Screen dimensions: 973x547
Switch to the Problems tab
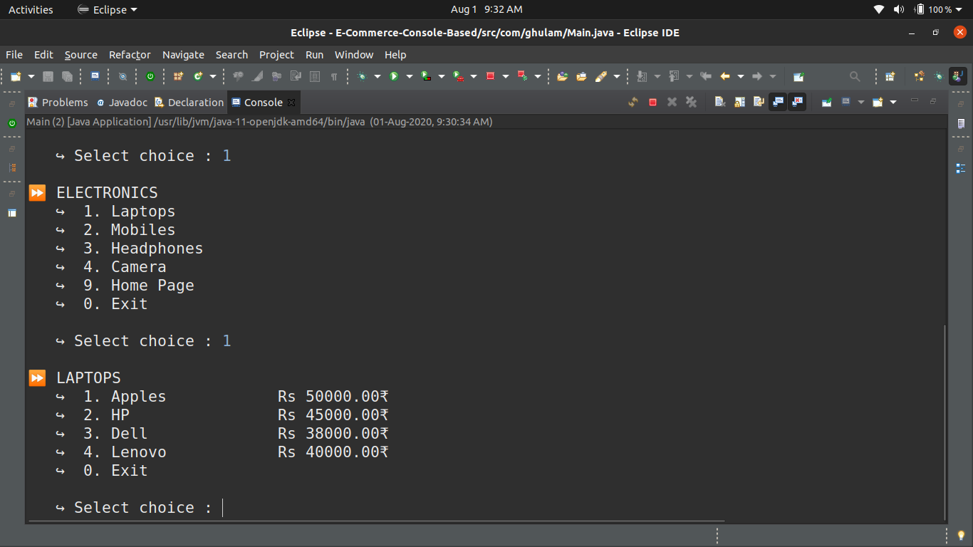[x=58, y=103]
